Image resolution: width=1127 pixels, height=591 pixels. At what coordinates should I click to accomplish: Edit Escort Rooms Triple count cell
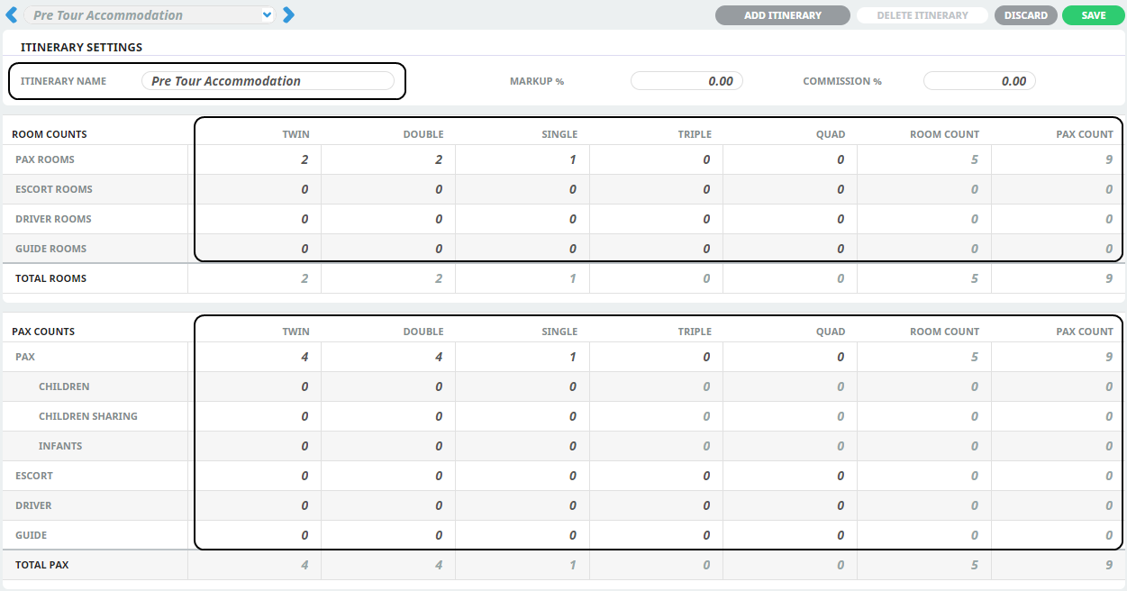(657, 189)
